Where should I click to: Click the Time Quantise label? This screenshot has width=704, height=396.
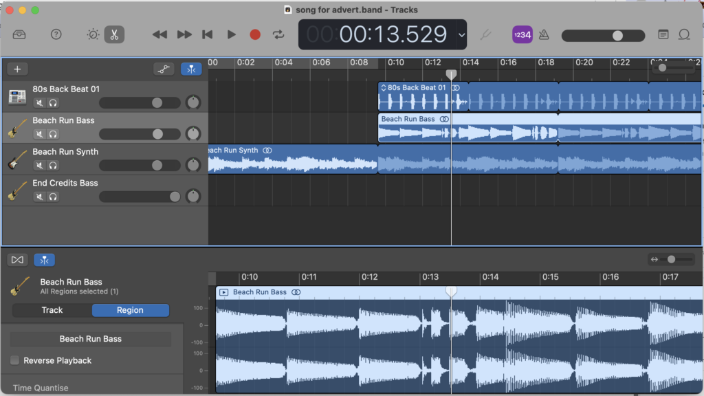(41, 388)
